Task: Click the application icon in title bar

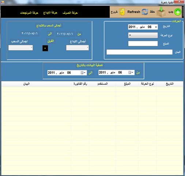Action: click(x=2, y=2)
